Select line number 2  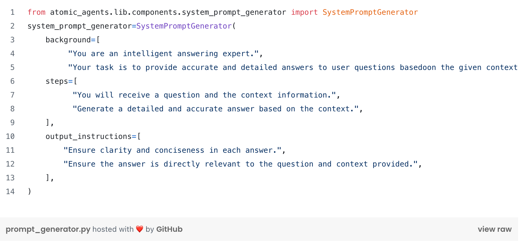[x=12, y=26]
